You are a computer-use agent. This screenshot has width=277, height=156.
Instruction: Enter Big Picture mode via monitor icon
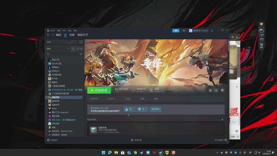click(212, 31)
